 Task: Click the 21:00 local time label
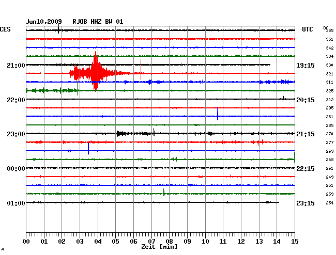[16, 65]
